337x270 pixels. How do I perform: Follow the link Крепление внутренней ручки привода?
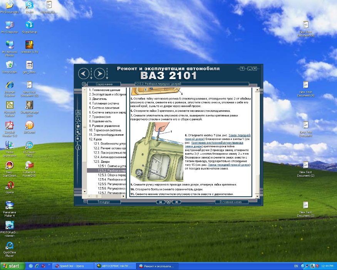click(x=217, y=143)
